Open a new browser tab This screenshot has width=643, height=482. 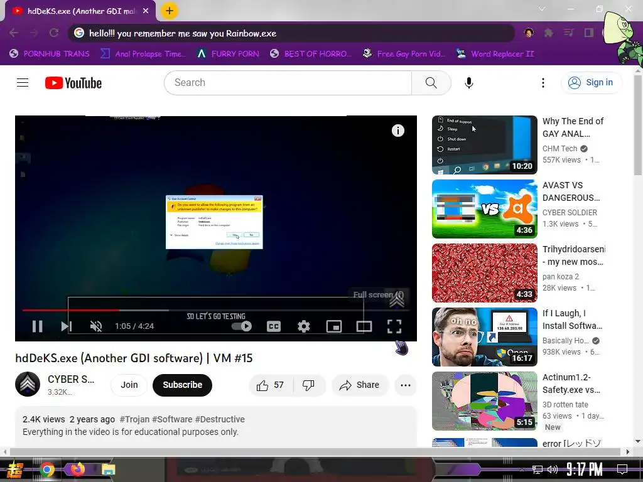click(x=170, y=11)
